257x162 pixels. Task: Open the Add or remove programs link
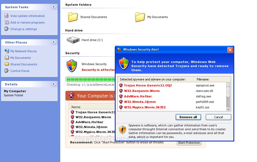(x=27, y=22)
